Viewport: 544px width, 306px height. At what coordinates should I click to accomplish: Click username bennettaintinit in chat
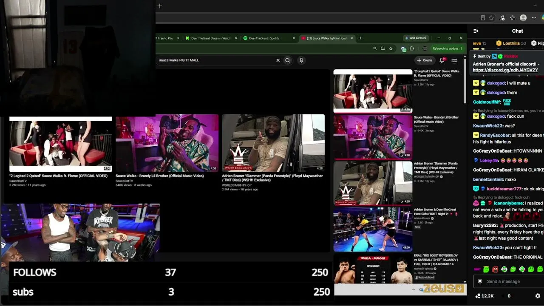point(488,179)
